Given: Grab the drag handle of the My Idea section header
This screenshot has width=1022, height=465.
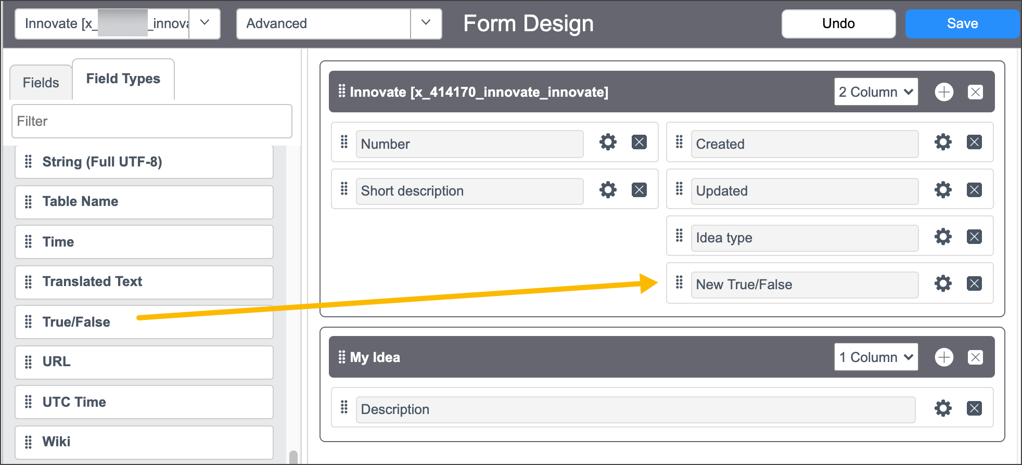Looking at the screenshot, I should [x=342, y=357].
